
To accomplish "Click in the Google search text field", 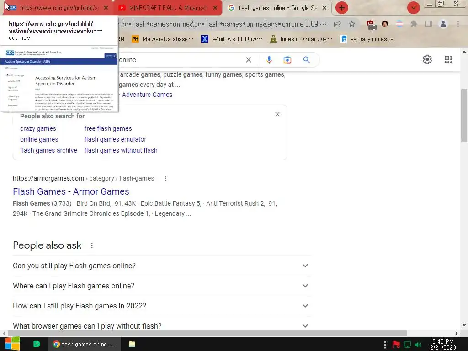I will point(179,60).
